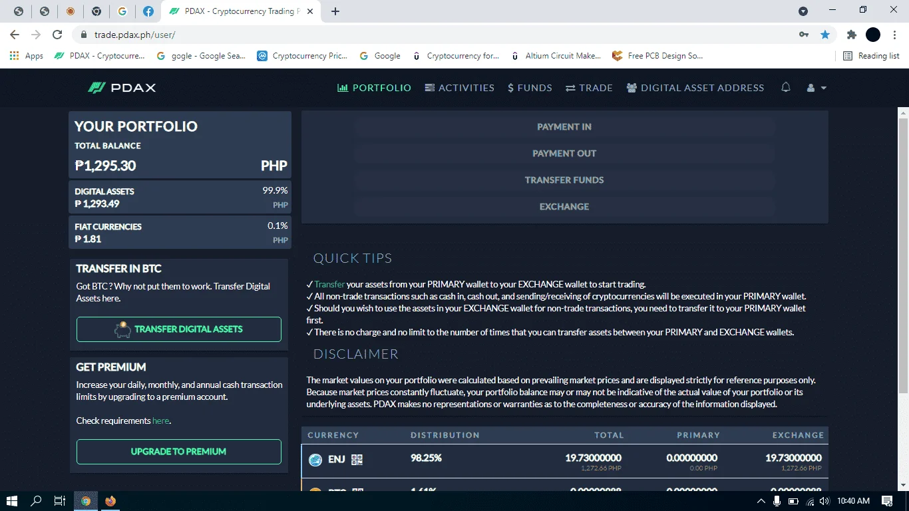Image resolution: width=909 pixels, height=511 pixels.
Task: Click the ENJ coin icon
Action: tap(315, 459)
